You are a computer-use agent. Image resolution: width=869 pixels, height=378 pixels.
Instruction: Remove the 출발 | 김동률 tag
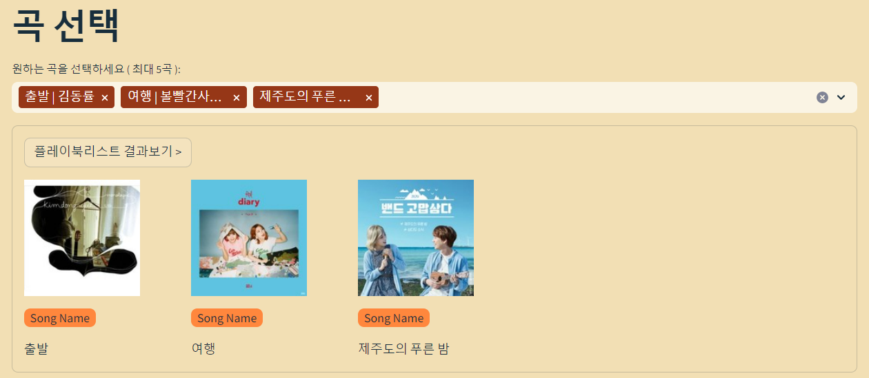click(x=105, y=98)
